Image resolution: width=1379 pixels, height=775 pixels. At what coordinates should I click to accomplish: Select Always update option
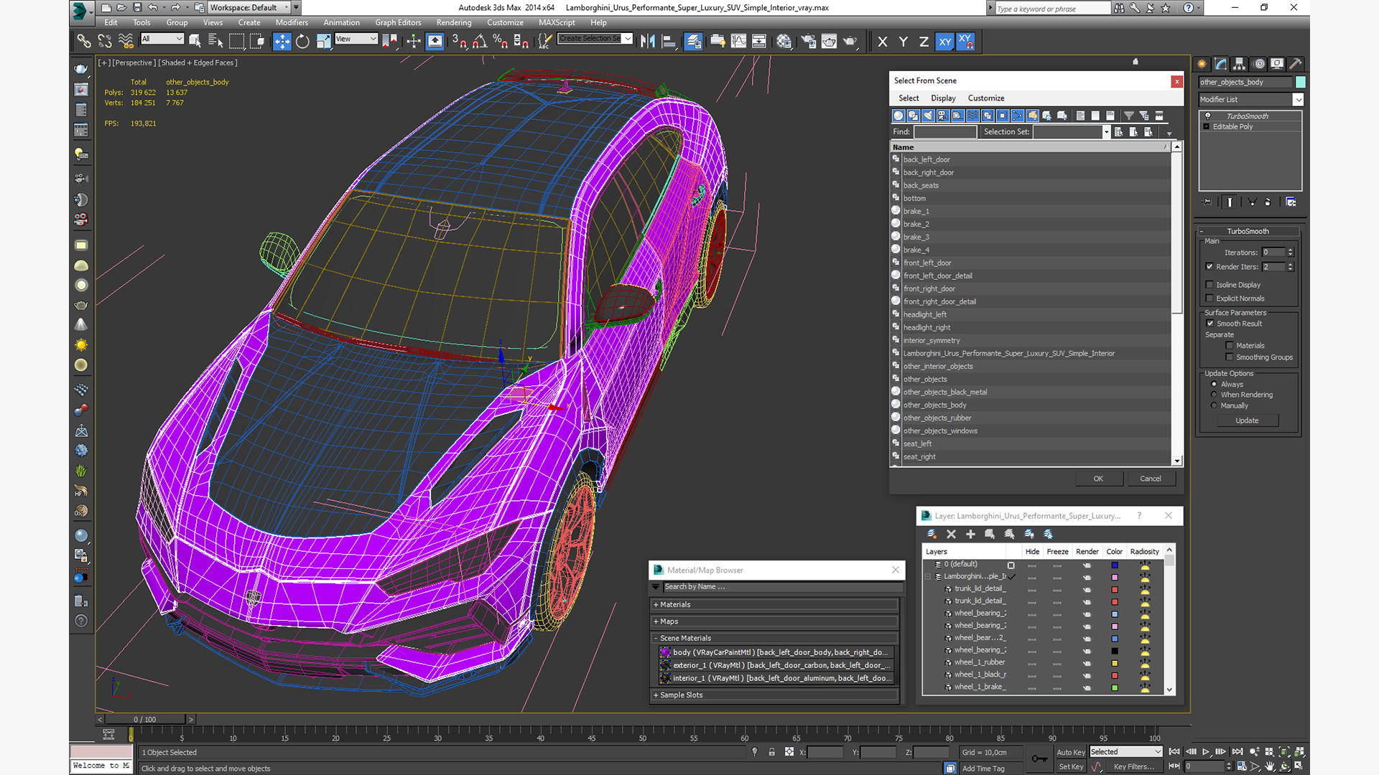[x=1214, y=385]
